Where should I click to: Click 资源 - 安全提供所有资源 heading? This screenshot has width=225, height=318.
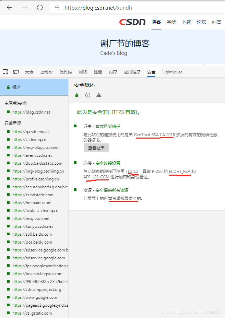[106, 190]
